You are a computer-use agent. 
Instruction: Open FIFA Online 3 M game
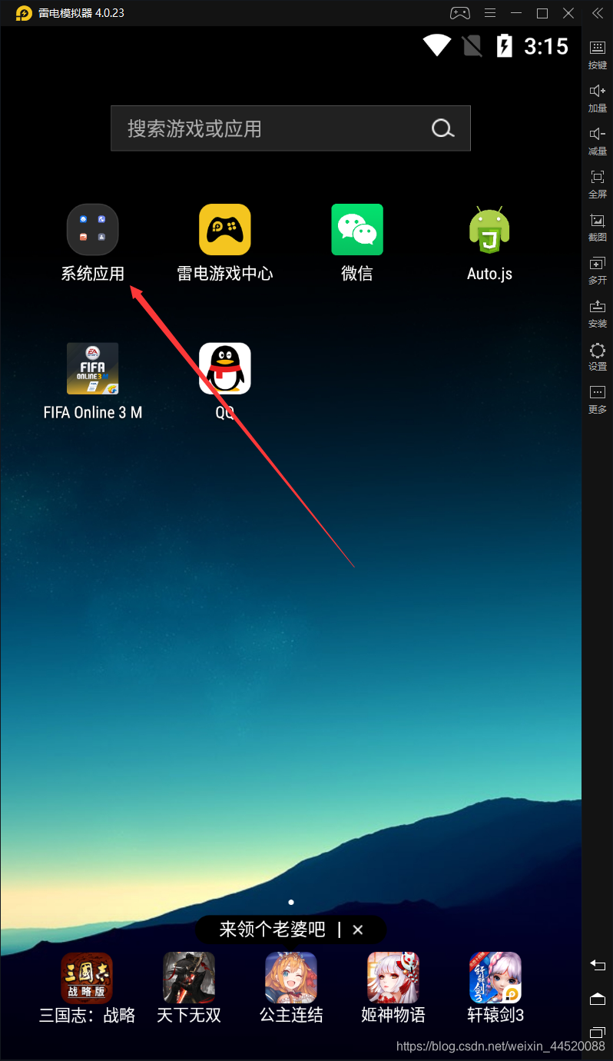click(92, 368)
